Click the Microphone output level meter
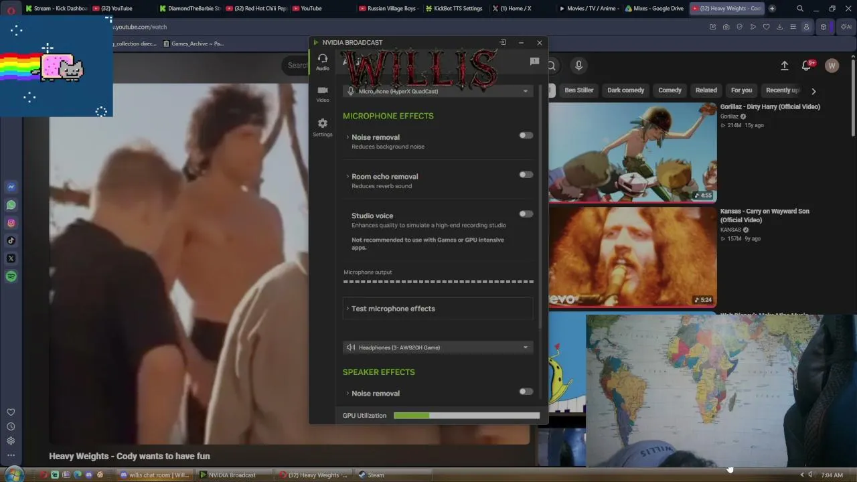This screenshot has height=482, width=857. coord(439,282)
